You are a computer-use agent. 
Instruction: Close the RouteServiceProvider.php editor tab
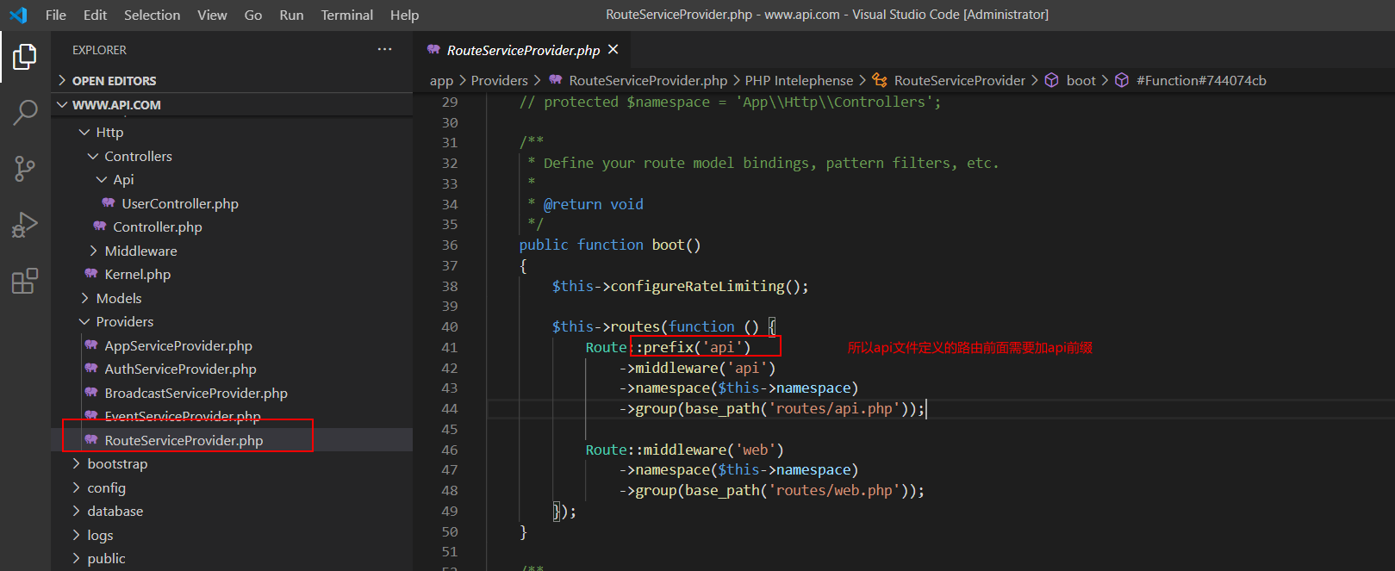(613, 50)
